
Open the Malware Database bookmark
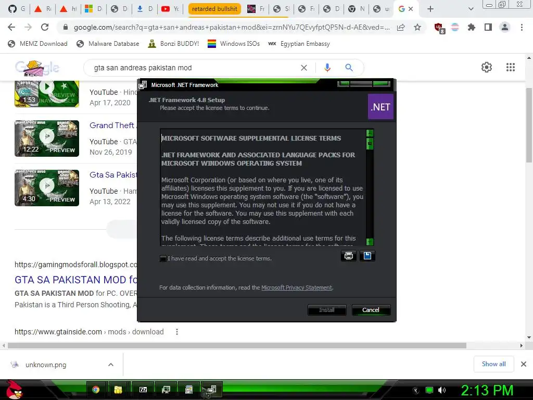point(108,44)
